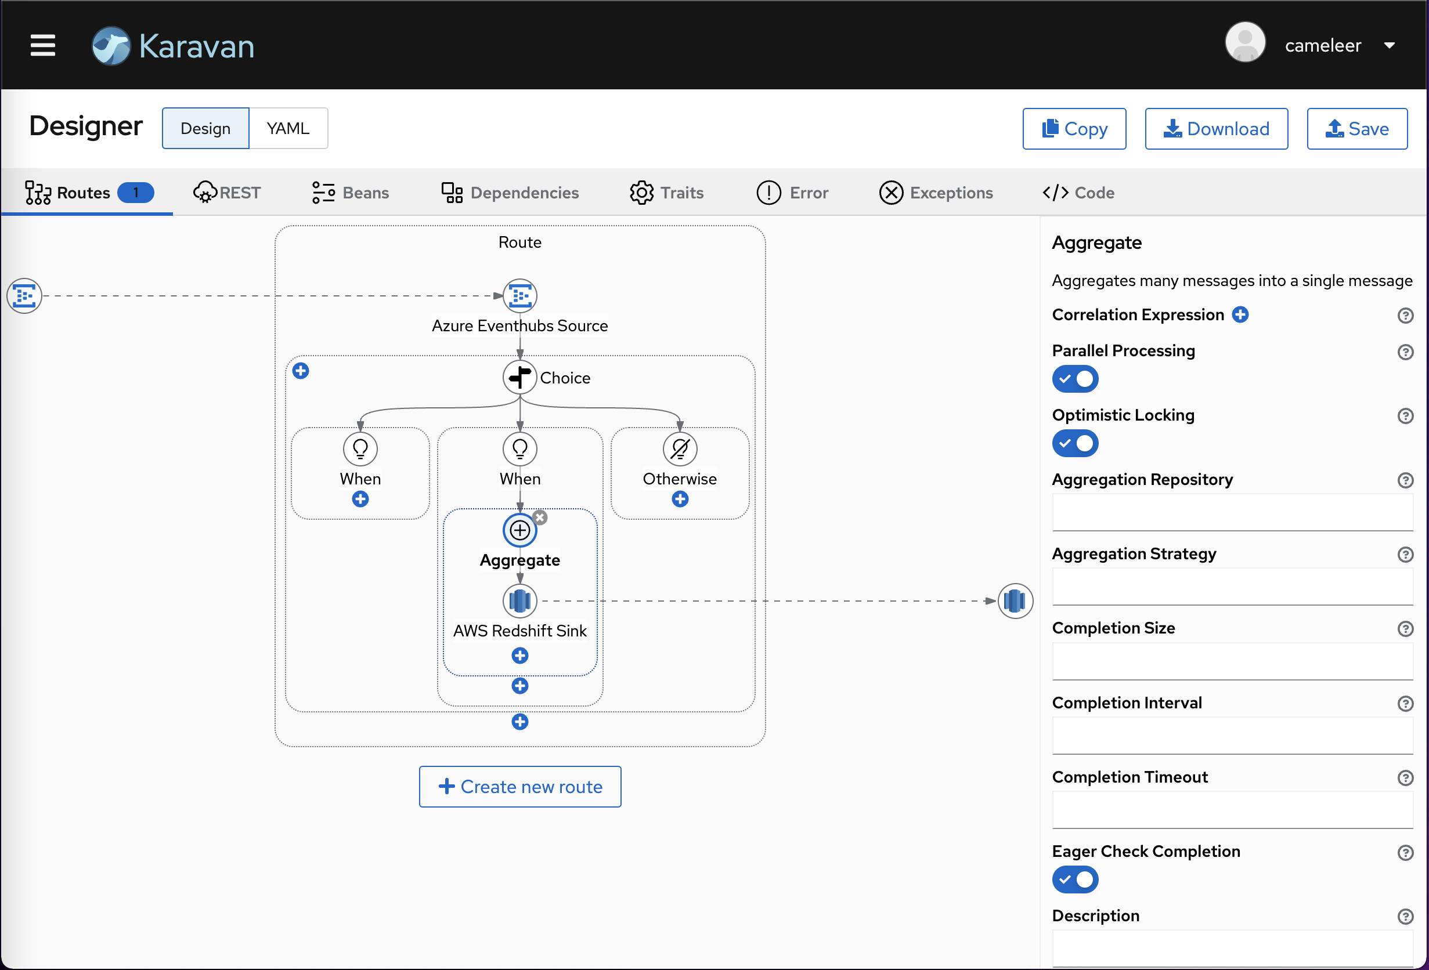Image resolution: width=1429 pixels, height=970 pixels.
Task: Add a Correlation Expression with plus icon
Action: tap(1240, 314)
